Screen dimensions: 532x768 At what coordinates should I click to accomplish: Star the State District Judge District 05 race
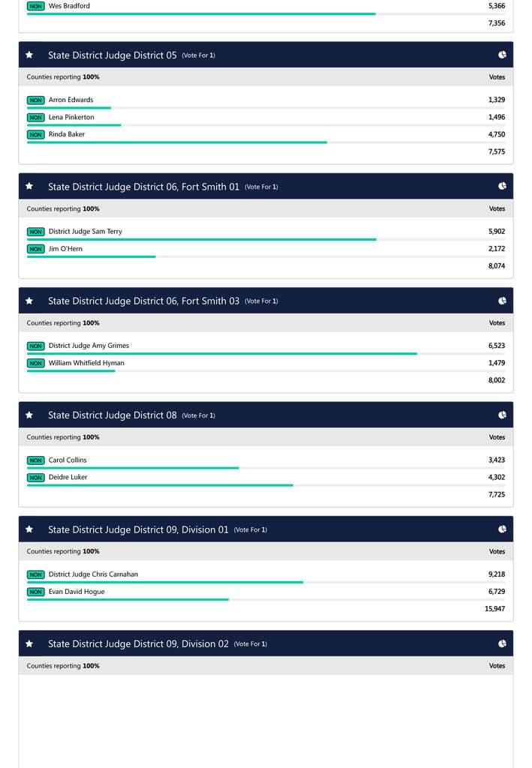[29, 55]
